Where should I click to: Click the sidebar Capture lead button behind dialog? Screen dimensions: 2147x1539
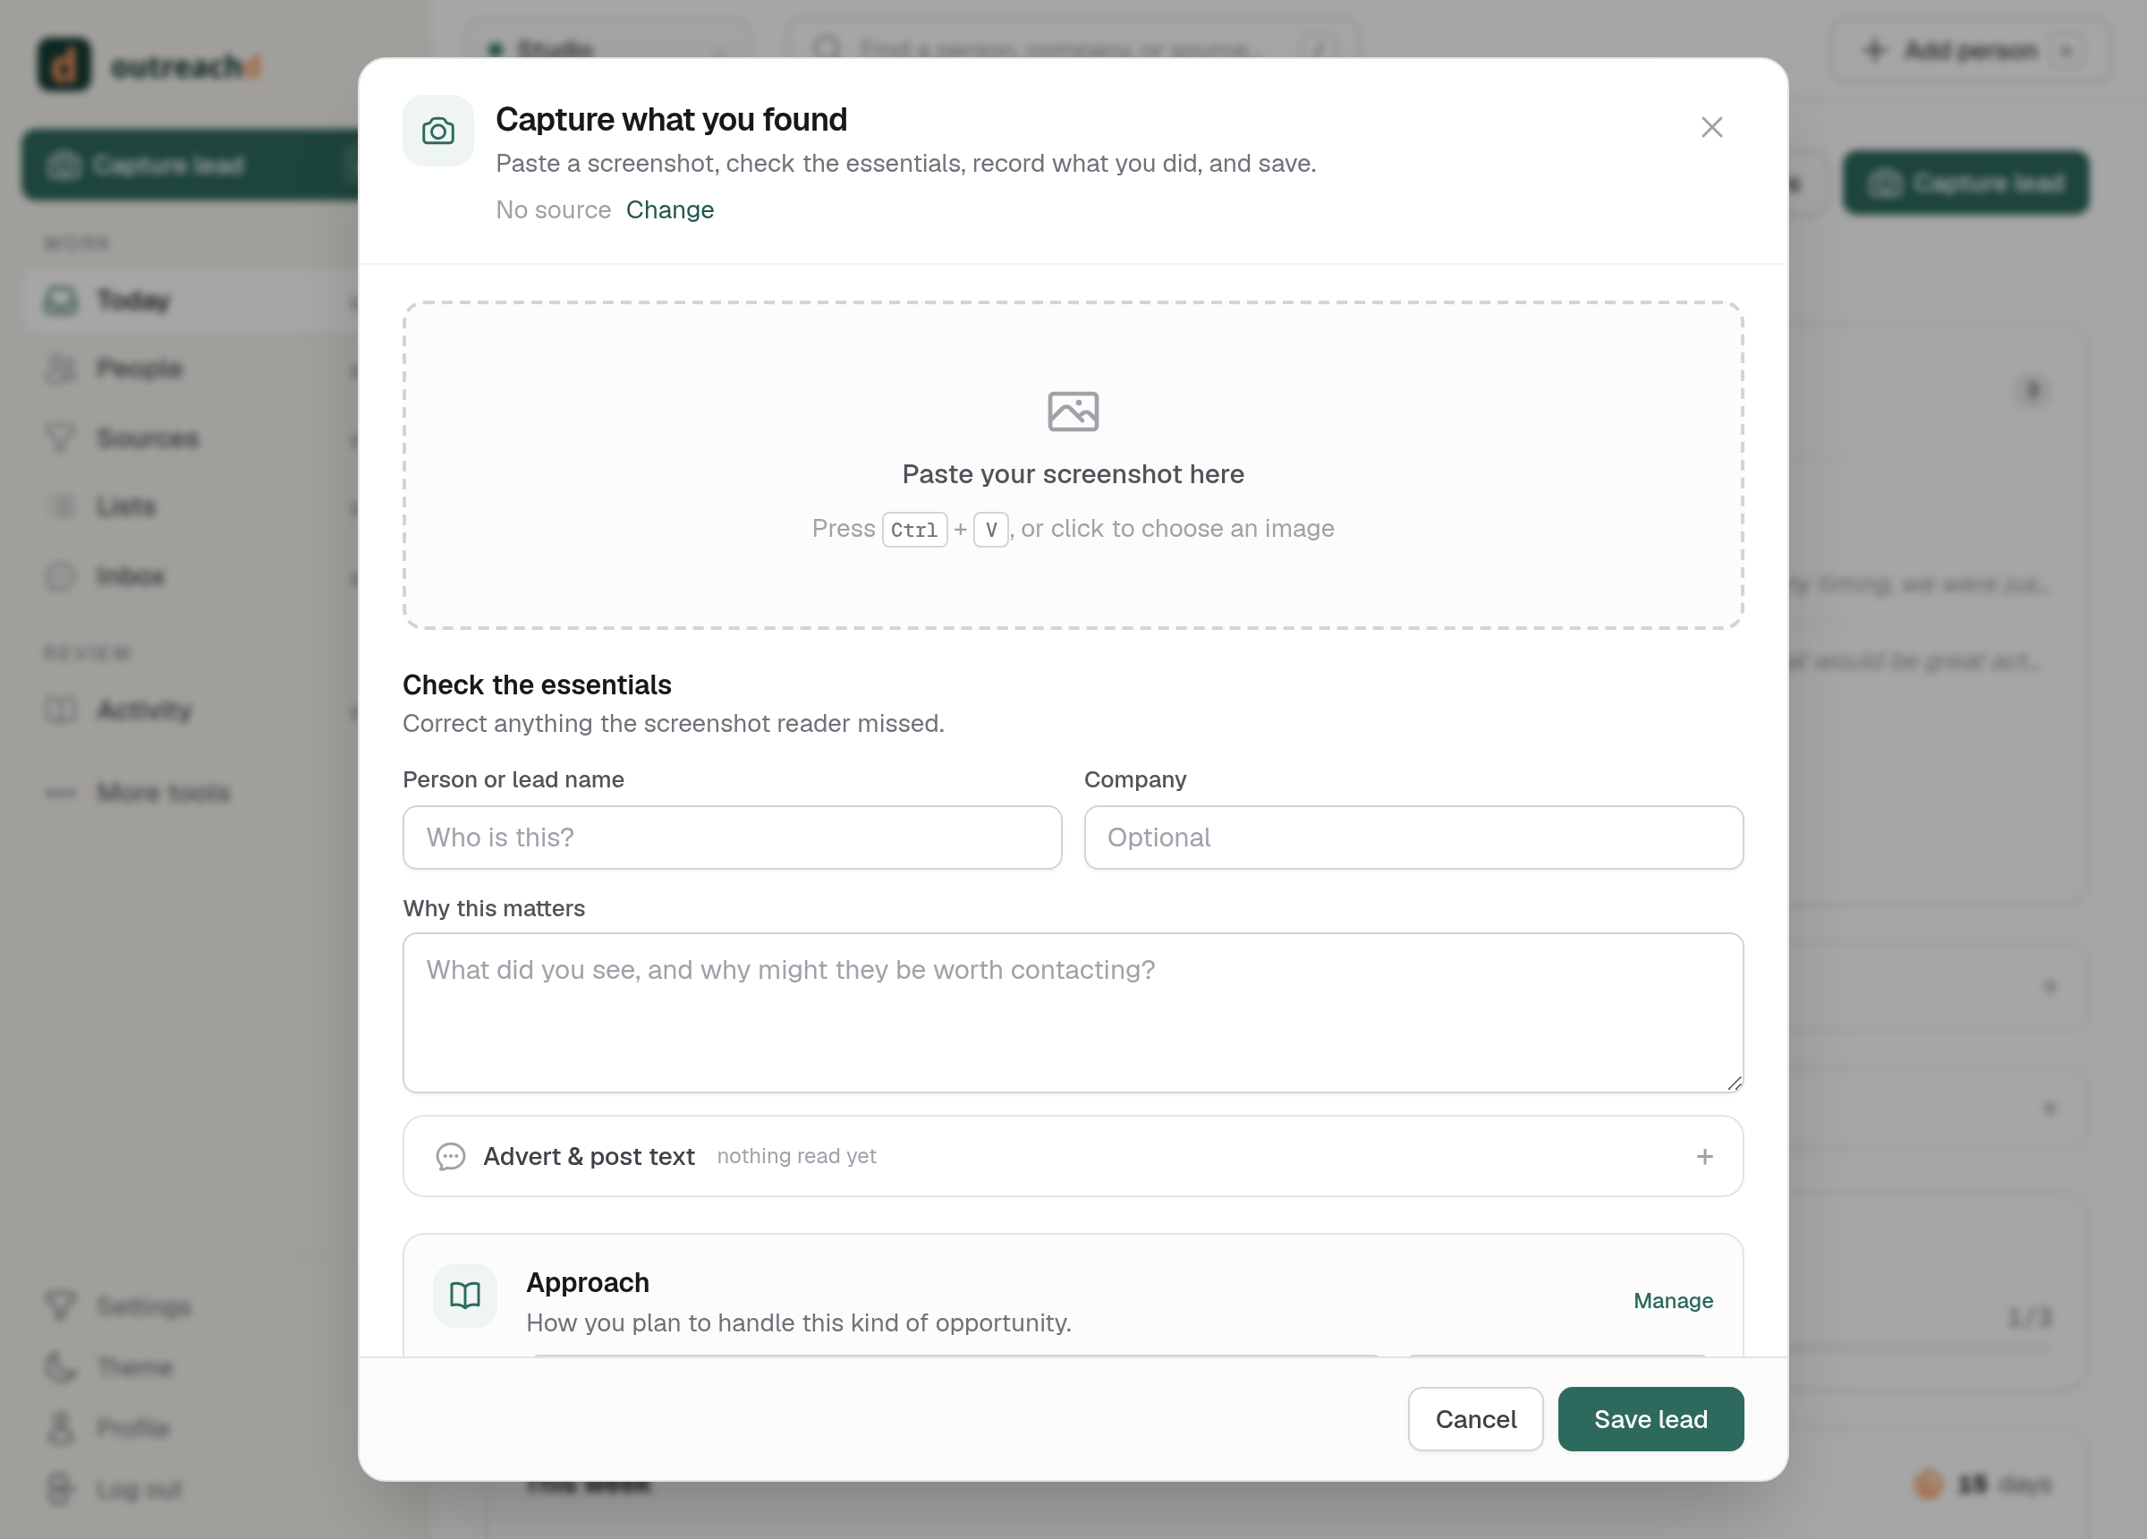point(191,165)
